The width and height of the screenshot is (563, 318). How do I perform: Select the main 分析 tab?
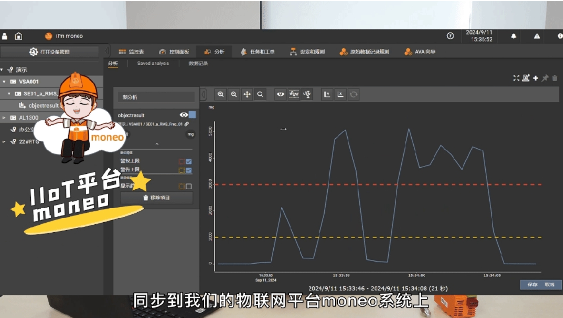(x=214, y=52)
